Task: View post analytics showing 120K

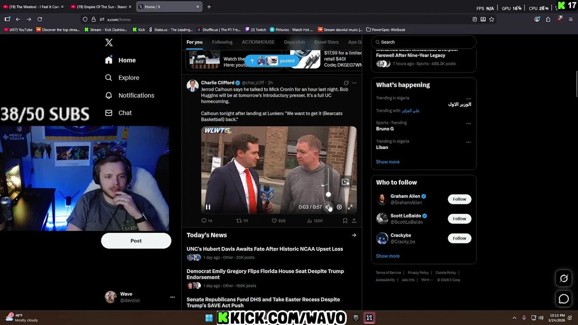Action: pos(315,221)
